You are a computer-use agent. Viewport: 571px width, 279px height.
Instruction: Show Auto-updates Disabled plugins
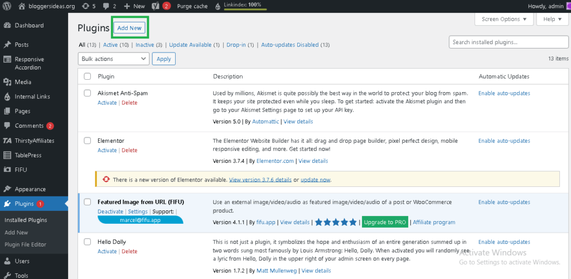tap(290, 45)
